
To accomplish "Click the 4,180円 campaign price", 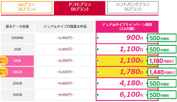I will (131, 83).
